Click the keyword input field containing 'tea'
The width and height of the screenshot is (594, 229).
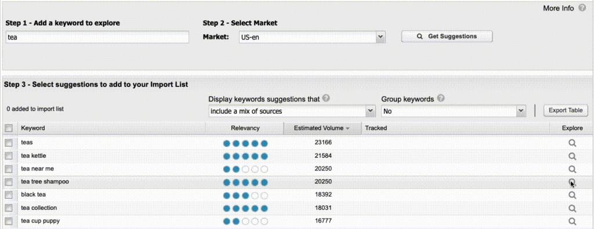click(x=97, y=38)
